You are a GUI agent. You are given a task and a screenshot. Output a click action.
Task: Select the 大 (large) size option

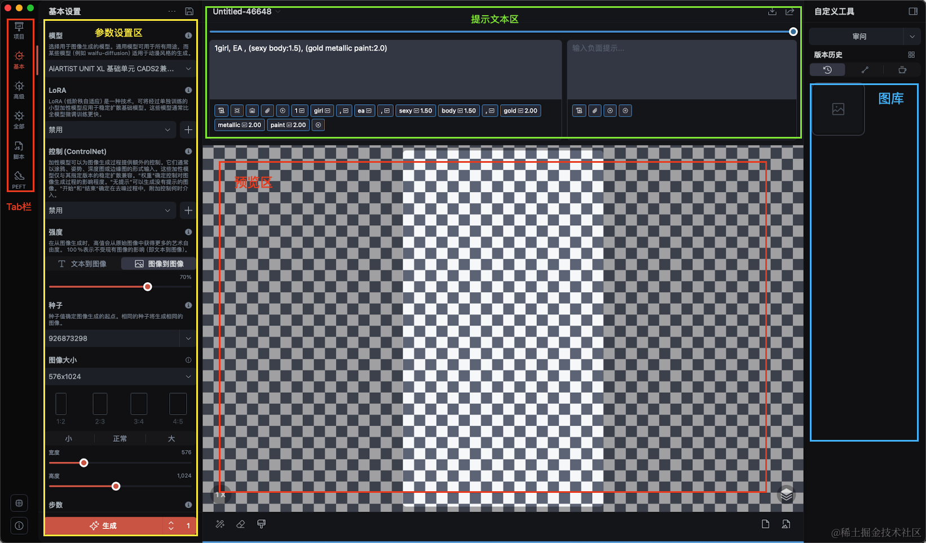click(x=171, y=438)
